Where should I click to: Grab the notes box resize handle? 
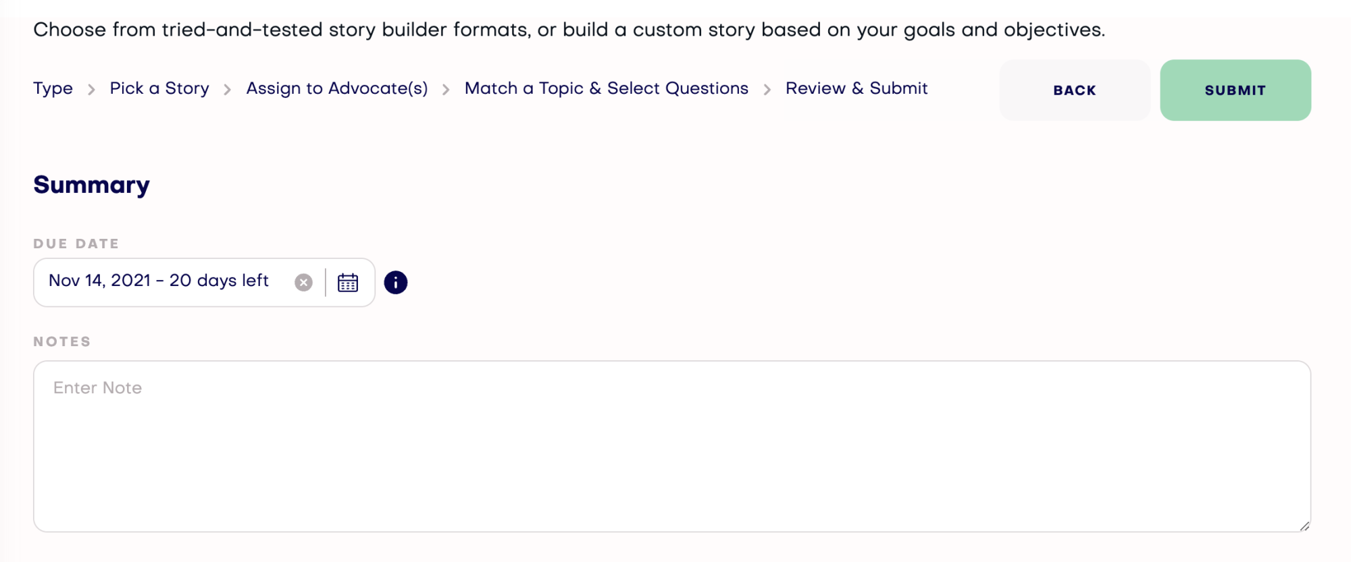click(x=1304, y=526)
